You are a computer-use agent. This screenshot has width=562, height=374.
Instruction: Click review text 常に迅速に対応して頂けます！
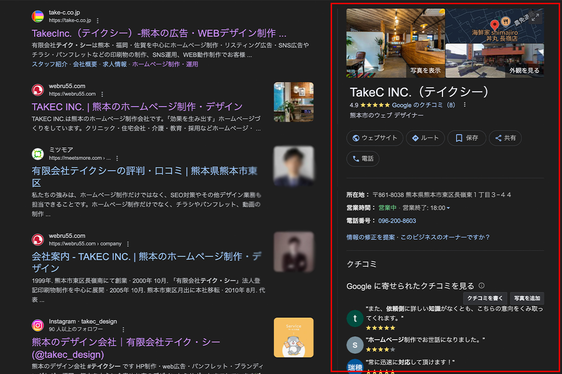coord(410,362)
